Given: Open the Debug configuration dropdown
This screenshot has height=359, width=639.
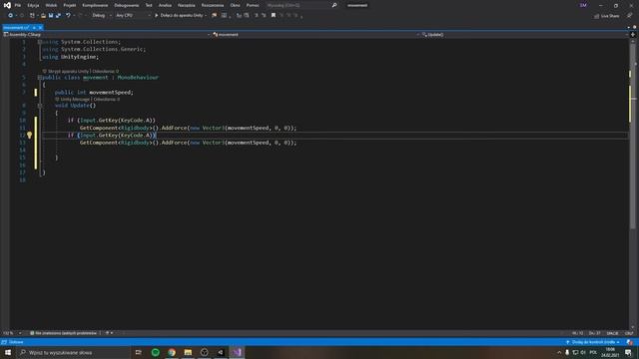Looking at the screenshot, I should [x=102, y=16].
